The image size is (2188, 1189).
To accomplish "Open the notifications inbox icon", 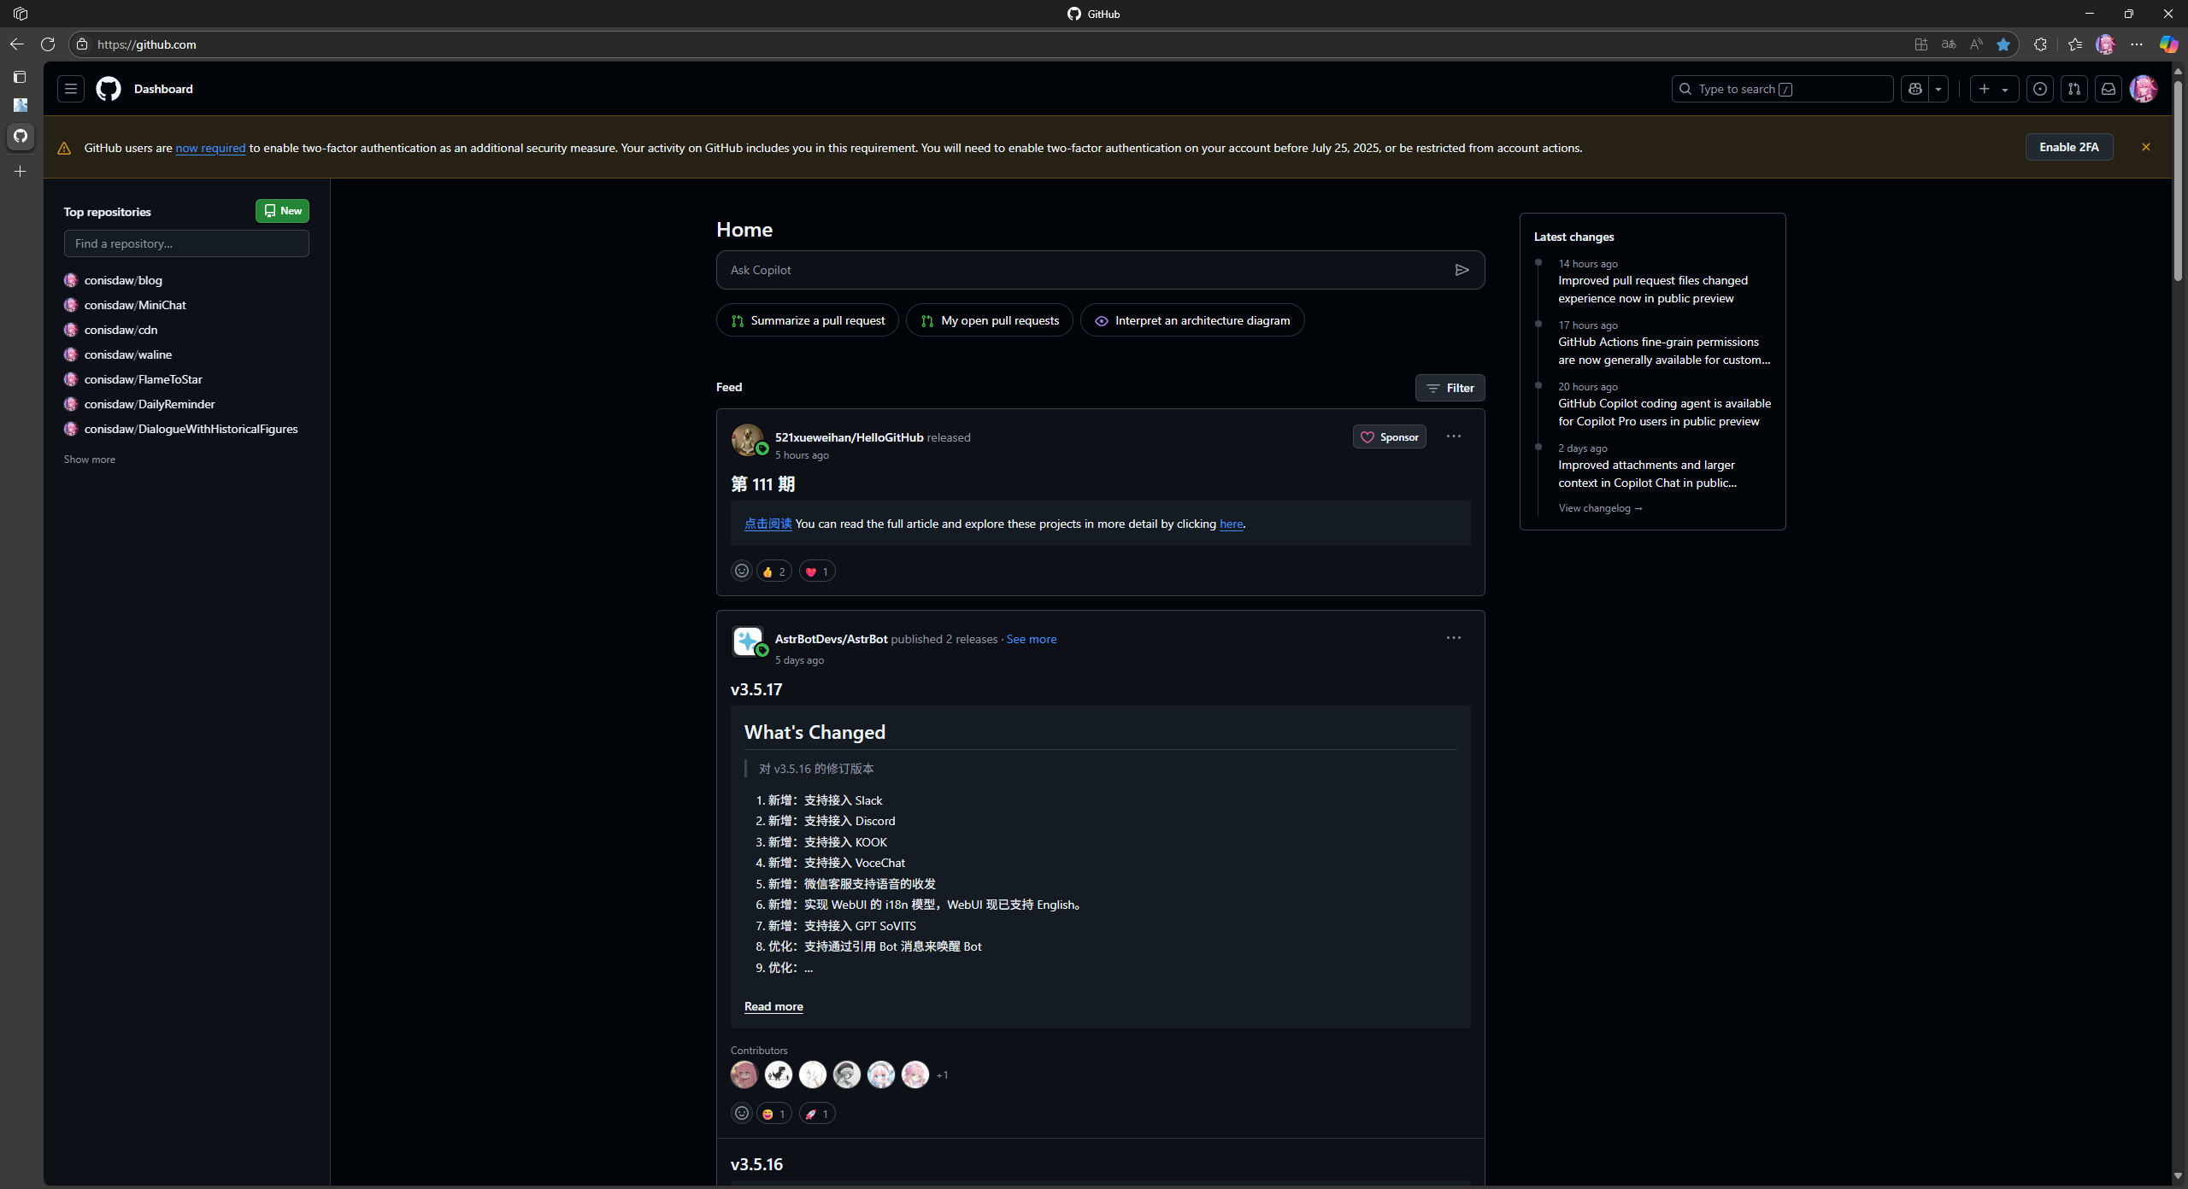I will click(2109, 89).
